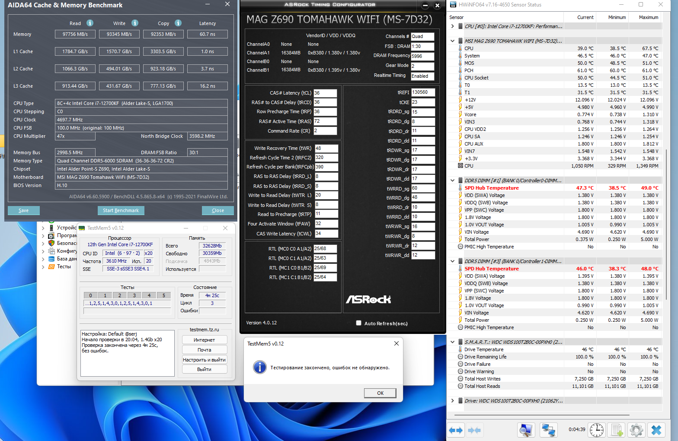Click HWiNFO logging sheet with plus icon

[616, 430]
